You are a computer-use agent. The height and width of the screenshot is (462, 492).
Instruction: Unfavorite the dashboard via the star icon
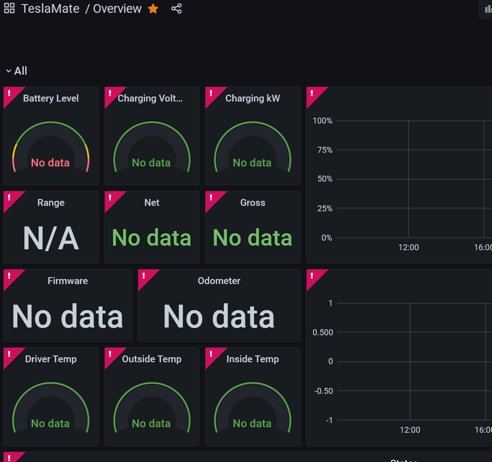(x=152, y=8)
